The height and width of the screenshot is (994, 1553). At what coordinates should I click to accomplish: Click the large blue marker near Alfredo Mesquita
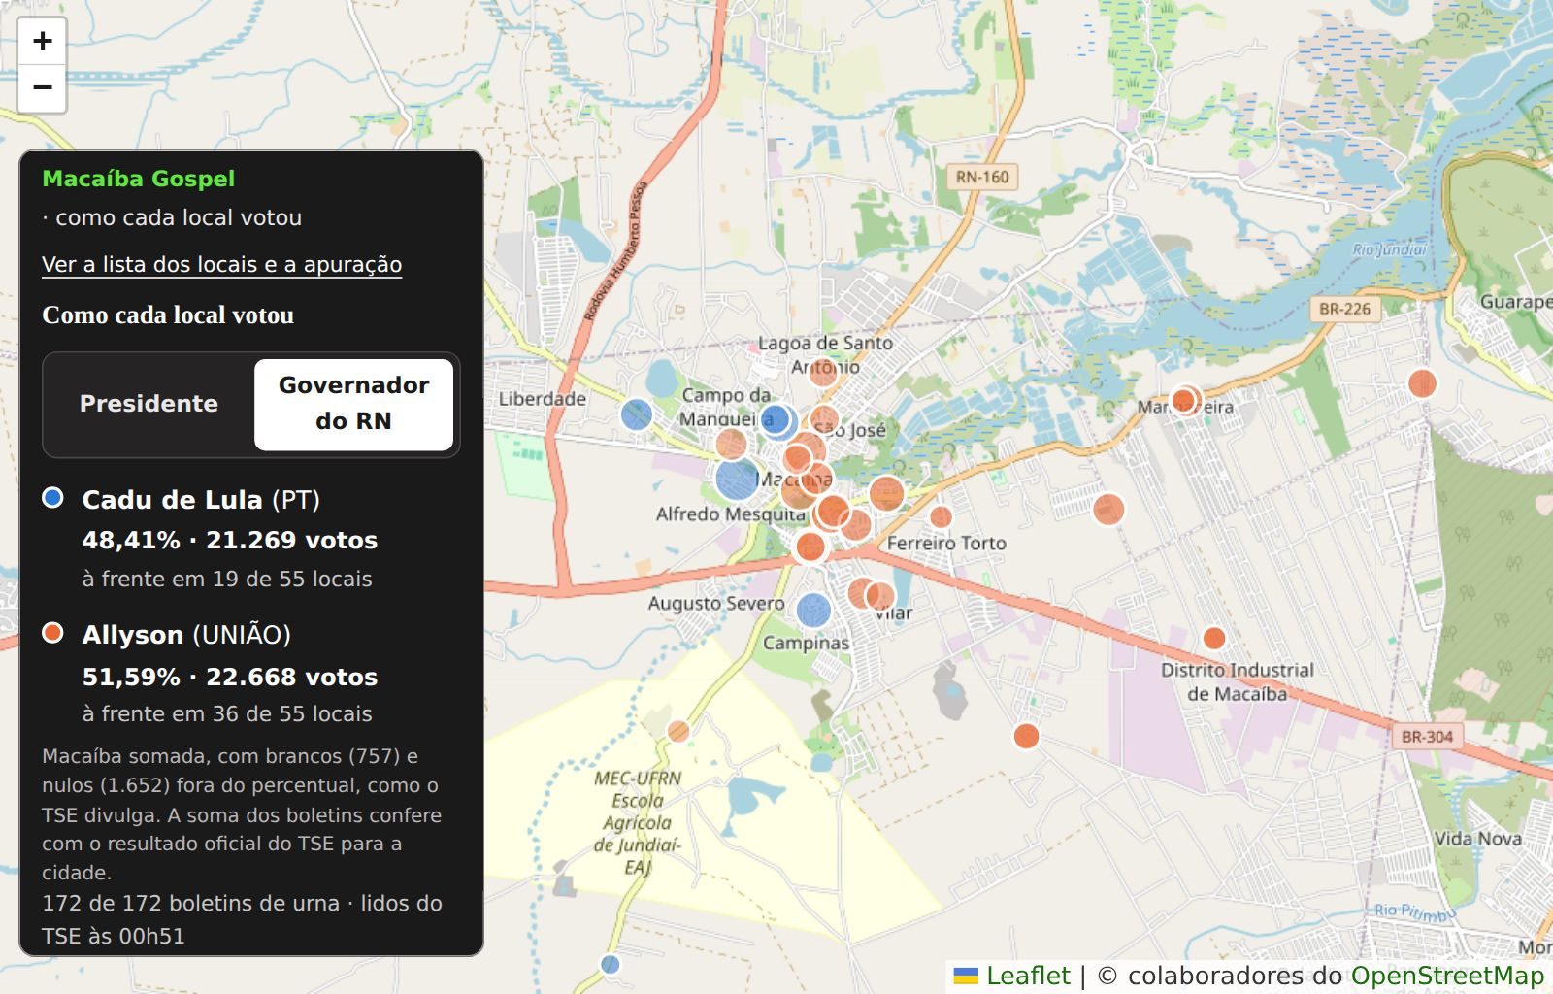point(737,479)
